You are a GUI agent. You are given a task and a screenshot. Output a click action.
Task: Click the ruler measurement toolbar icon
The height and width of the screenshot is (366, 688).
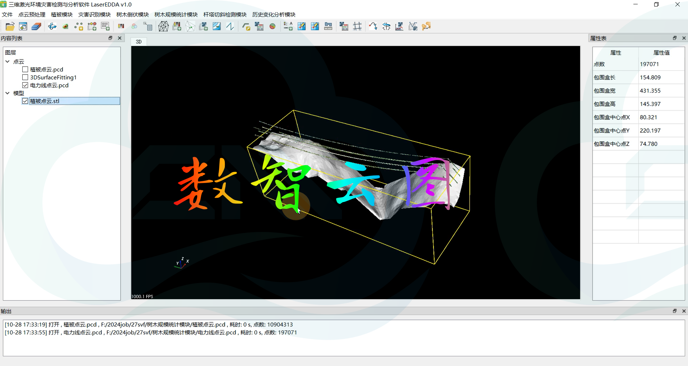tap(328, 27)
